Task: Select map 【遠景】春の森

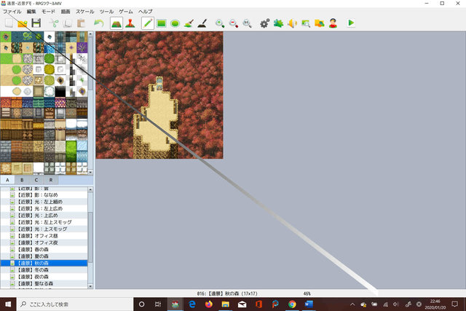Action: [44, 249]
